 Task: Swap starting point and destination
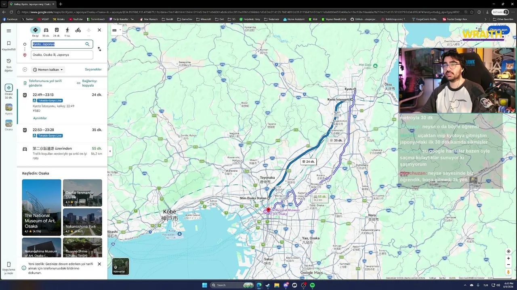point(99,49)
